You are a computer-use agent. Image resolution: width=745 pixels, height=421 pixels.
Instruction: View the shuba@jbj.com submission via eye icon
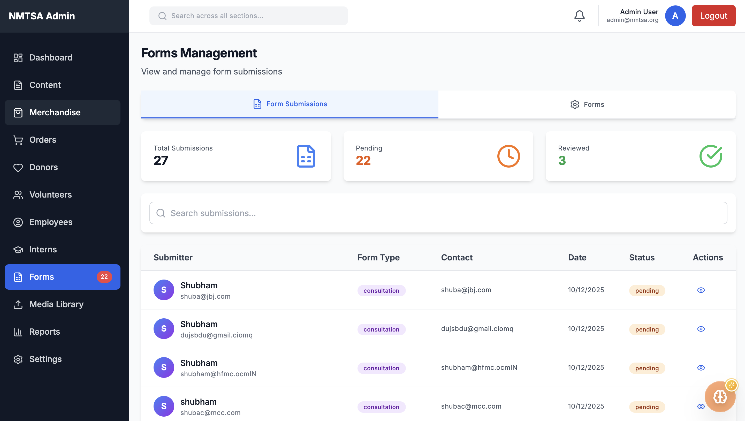[x=701, y=290]
